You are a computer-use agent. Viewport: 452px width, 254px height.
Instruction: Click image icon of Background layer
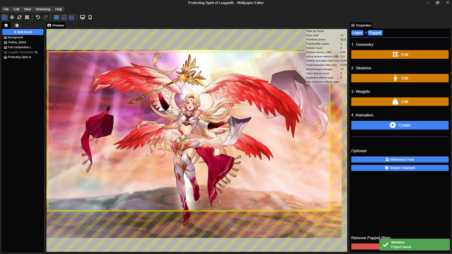coord(5,37)
